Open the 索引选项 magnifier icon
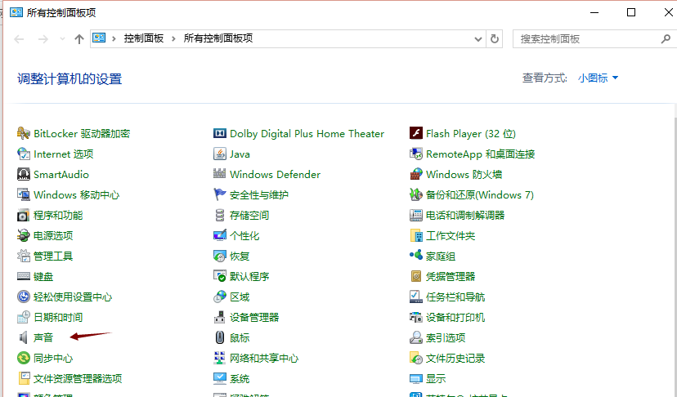Viewport: 677px width, 397px height. (x=416, y=337)
